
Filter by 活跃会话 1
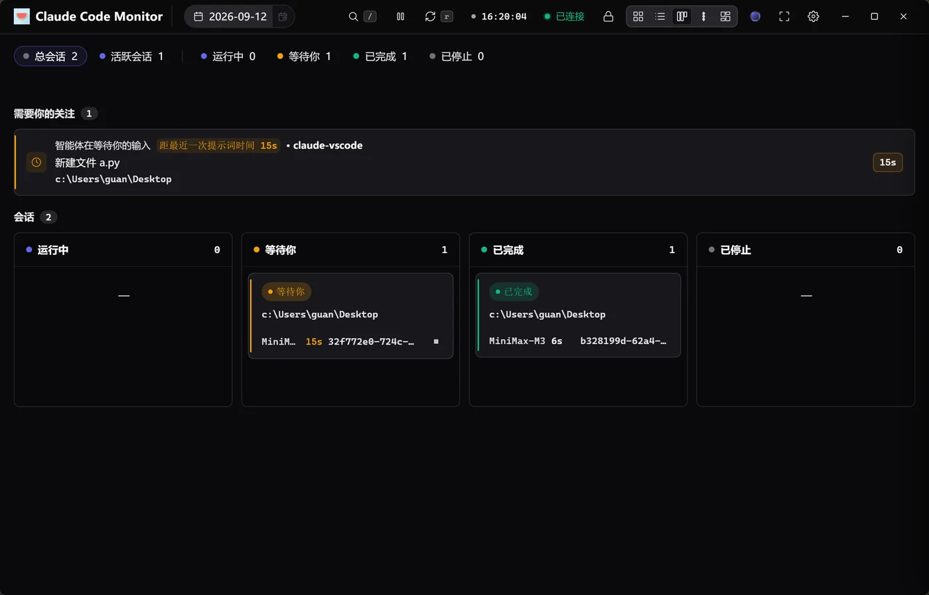[131, 56]
